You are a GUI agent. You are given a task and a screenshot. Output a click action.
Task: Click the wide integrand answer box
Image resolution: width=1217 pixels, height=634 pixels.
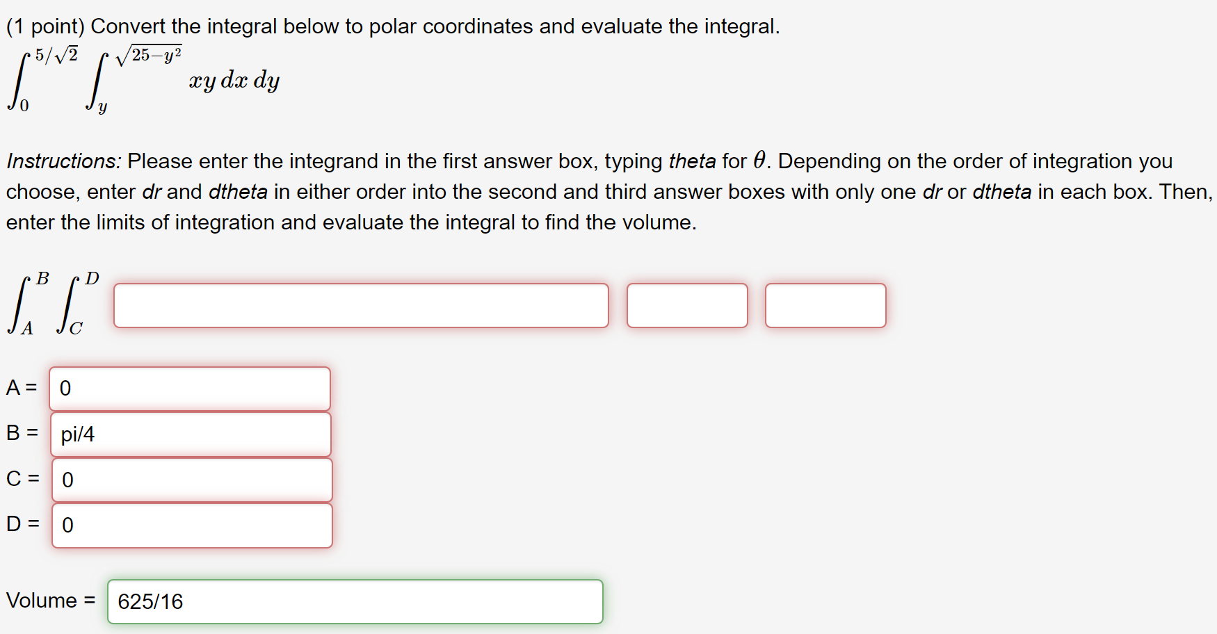361,305
